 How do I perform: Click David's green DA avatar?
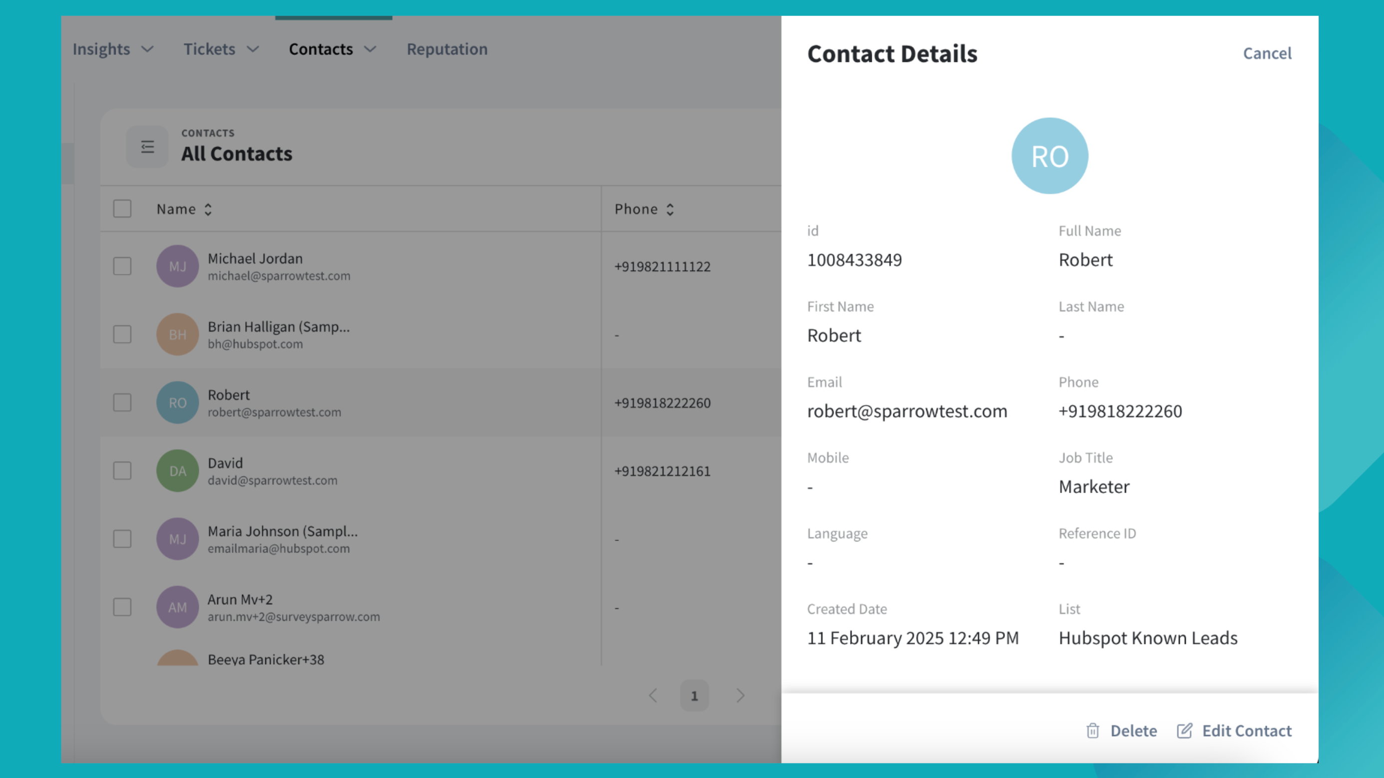[x=177, y=471]
